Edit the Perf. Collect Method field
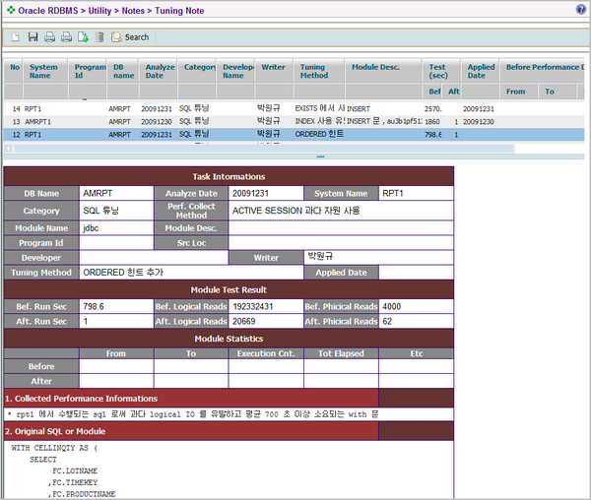Image resolution: width=591 pixels, height=500 pixels. tap(341, 211)
